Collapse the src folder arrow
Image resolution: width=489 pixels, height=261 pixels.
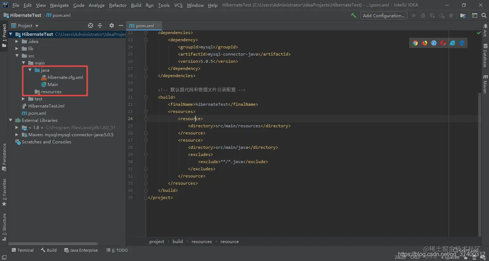pos(17,56)
